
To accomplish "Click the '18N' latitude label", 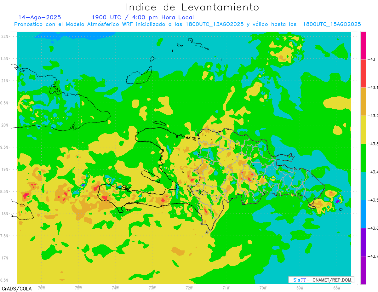I will (x=5, y=214).
